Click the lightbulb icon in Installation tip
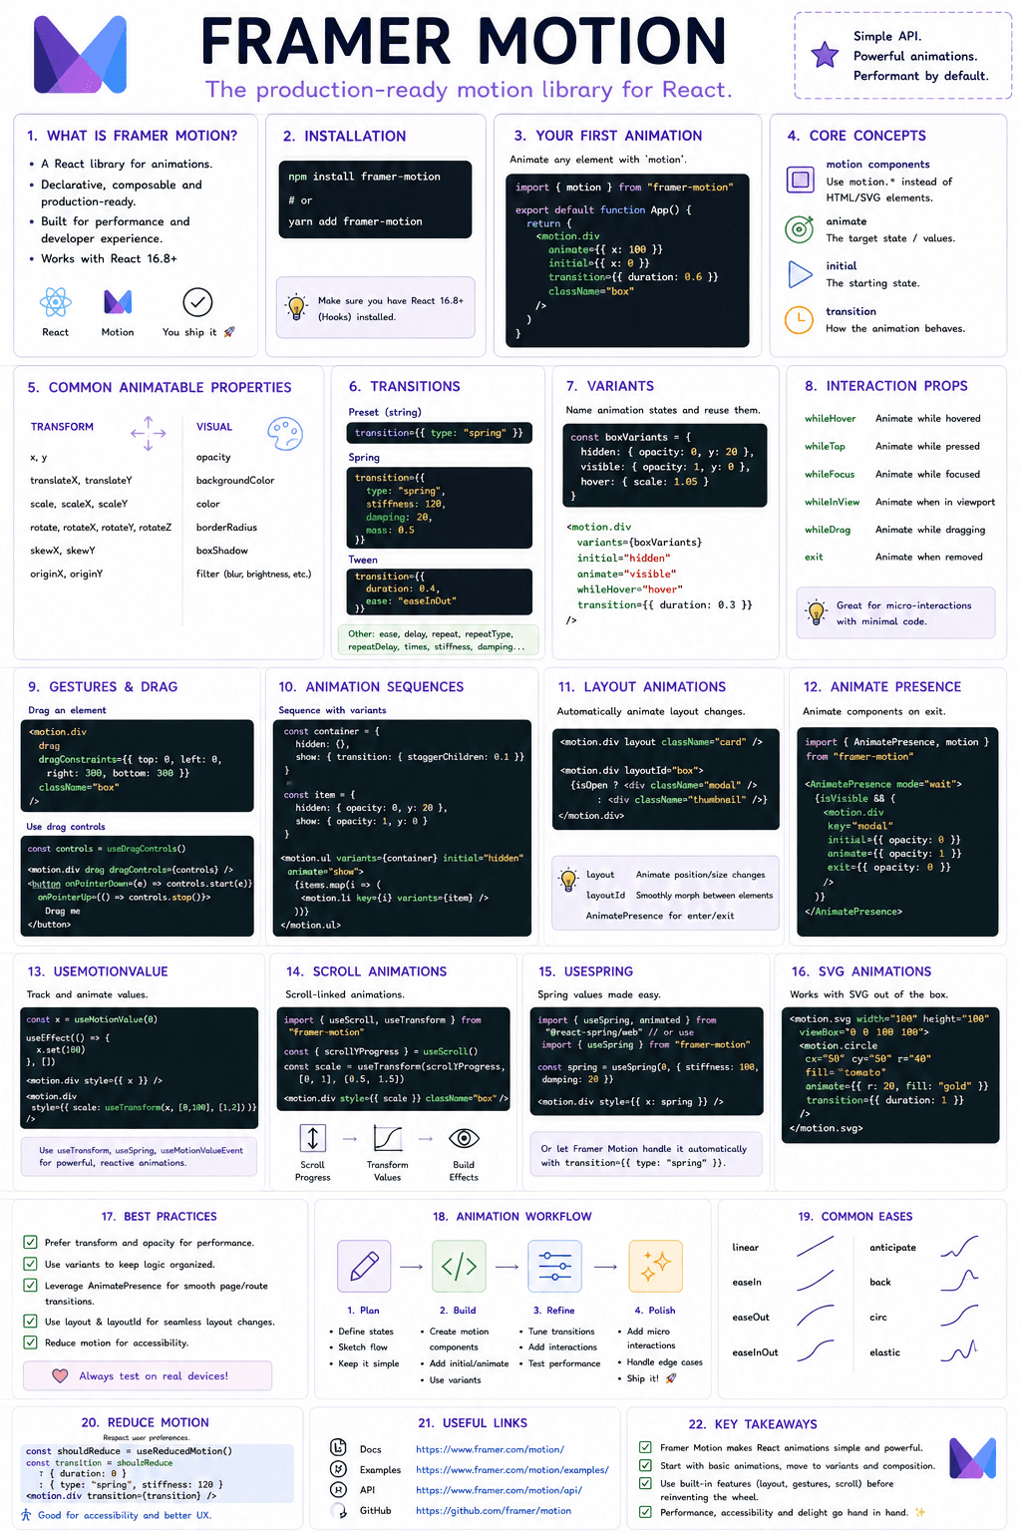 (296, 307)
